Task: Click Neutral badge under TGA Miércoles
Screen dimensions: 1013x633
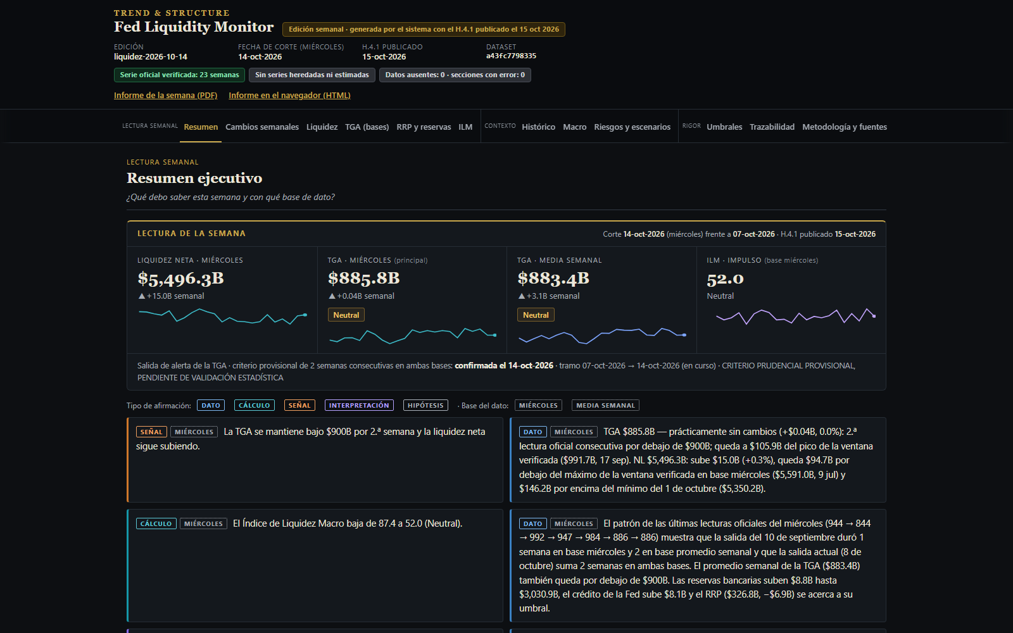Action: click(346, 315)
